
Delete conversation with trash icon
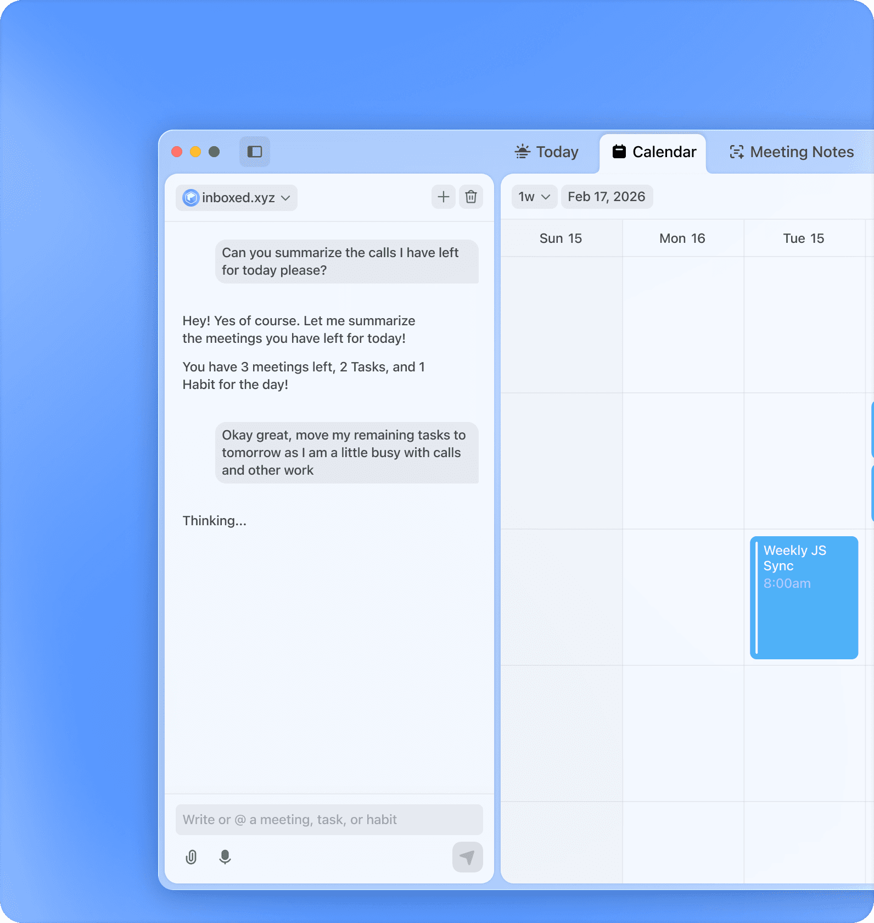point(471,197)
